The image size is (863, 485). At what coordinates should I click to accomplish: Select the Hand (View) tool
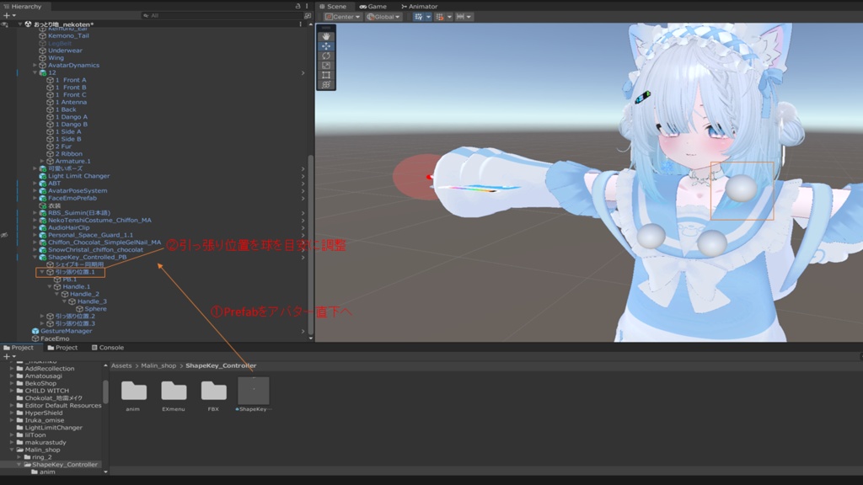pyautogui.click(x=326, y=36)
